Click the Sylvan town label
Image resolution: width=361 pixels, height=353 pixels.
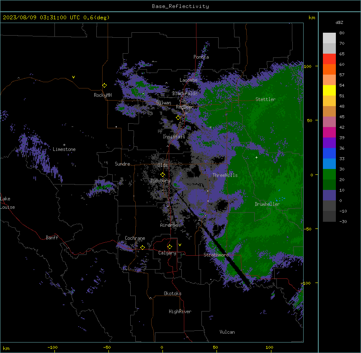163,103
